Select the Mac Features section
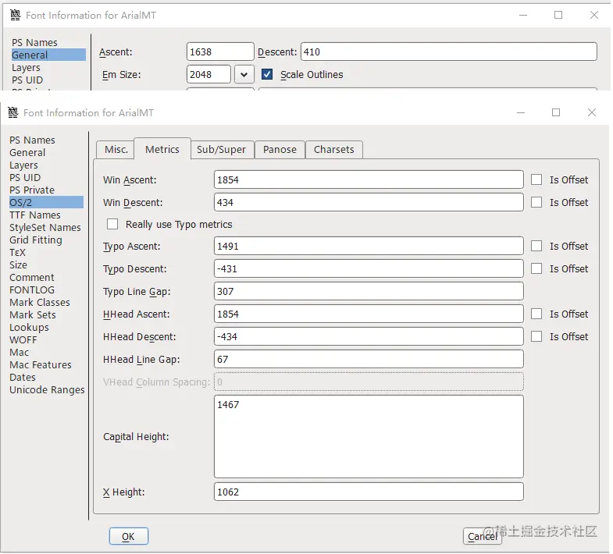This screenshot has width=613, height=554. [x=41, y=365]
